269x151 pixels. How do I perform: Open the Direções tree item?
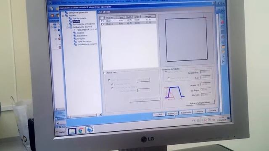click(81, 39)
